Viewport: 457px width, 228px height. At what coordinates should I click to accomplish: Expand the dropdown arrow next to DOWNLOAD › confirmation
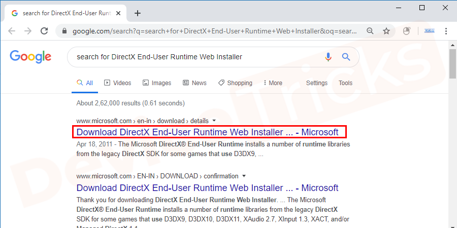tap(244, 176)
